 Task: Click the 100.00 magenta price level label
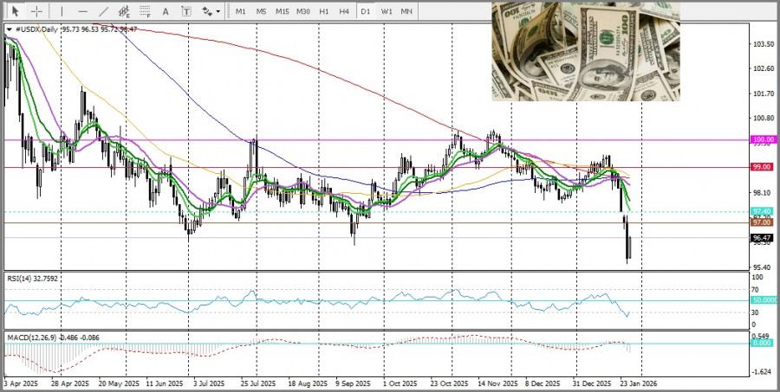coord(763,139)
